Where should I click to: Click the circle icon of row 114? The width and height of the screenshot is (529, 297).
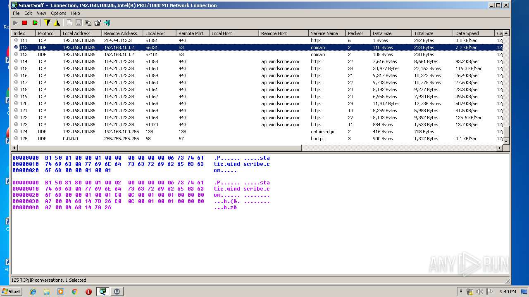16,61
